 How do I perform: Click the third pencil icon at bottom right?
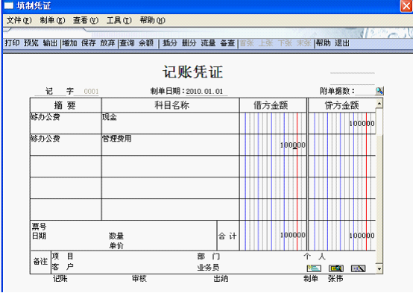(x=359, y=268)
